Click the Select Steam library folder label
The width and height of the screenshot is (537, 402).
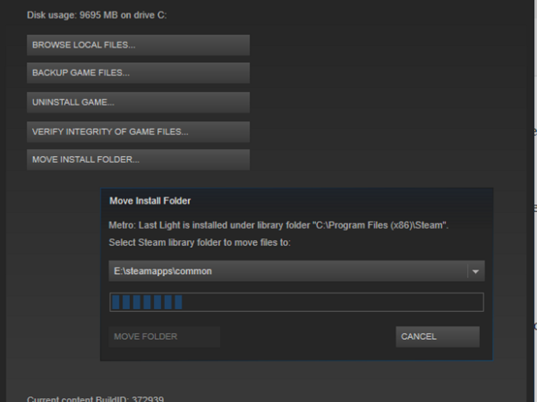(x=200, y=243)
